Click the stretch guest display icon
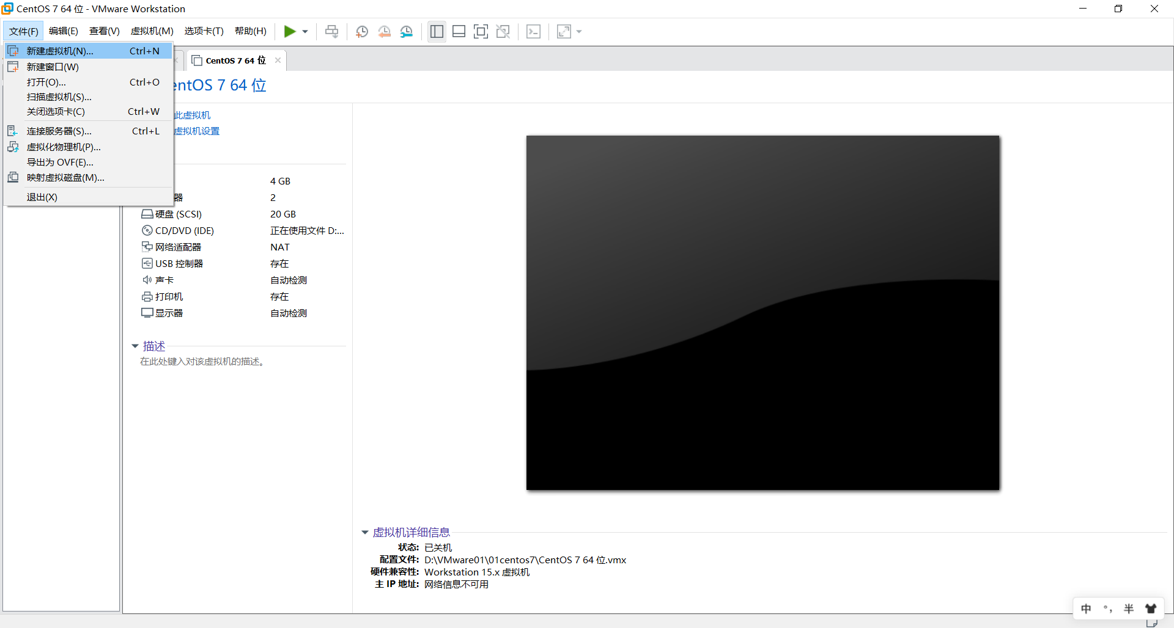This screenshot has height=628, width=1174. pos(564,31)
